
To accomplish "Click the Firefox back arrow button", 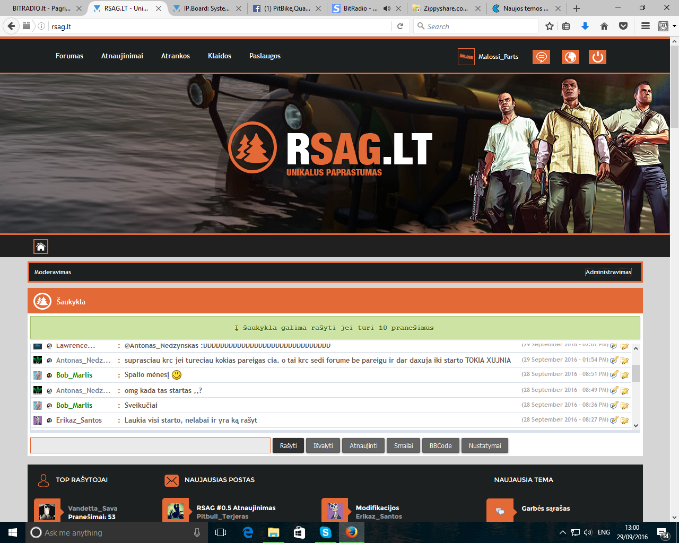I will pos(12,26).
